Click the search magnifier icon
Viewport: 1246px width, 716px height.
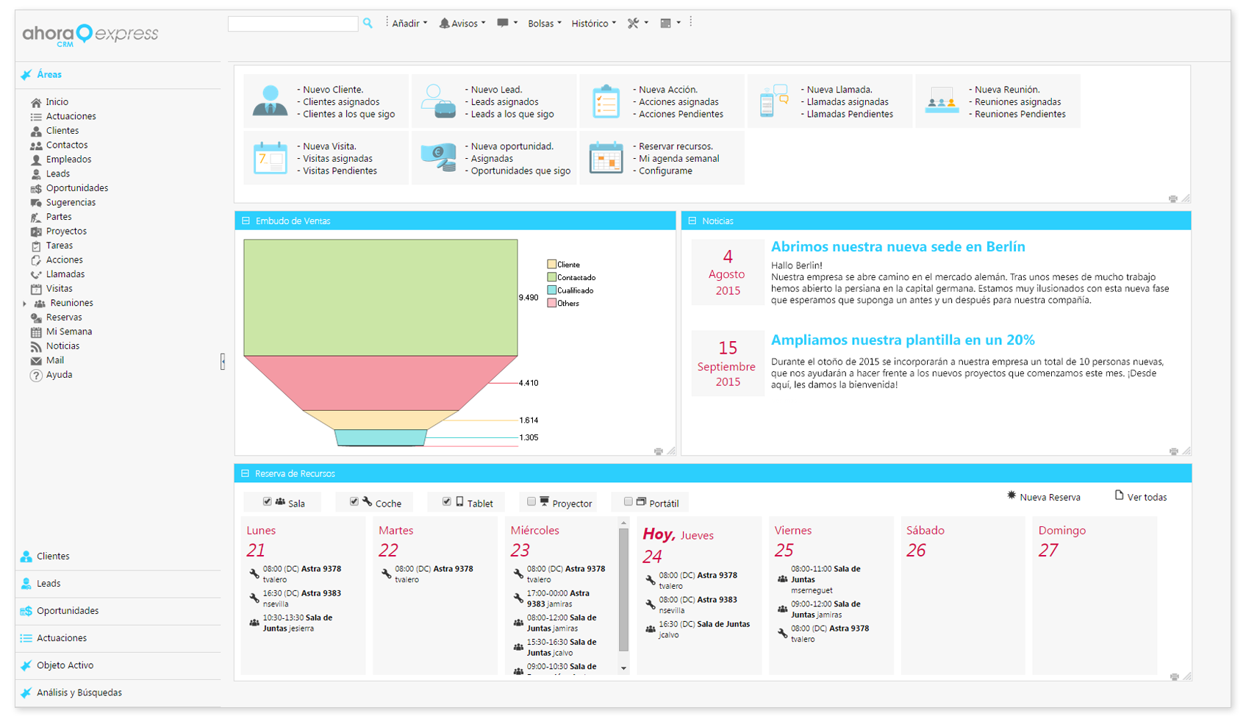(368, 24)
